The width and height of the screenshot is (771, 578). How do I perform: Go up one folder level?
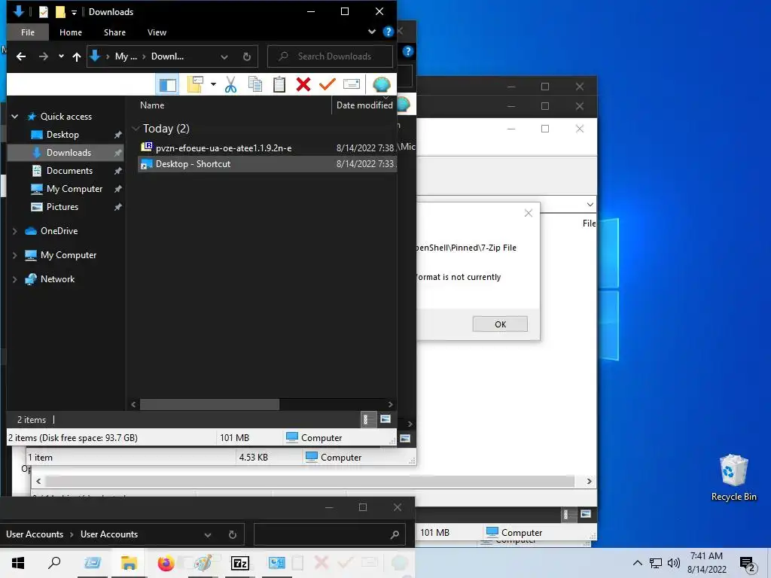click(x=77, y=56)
